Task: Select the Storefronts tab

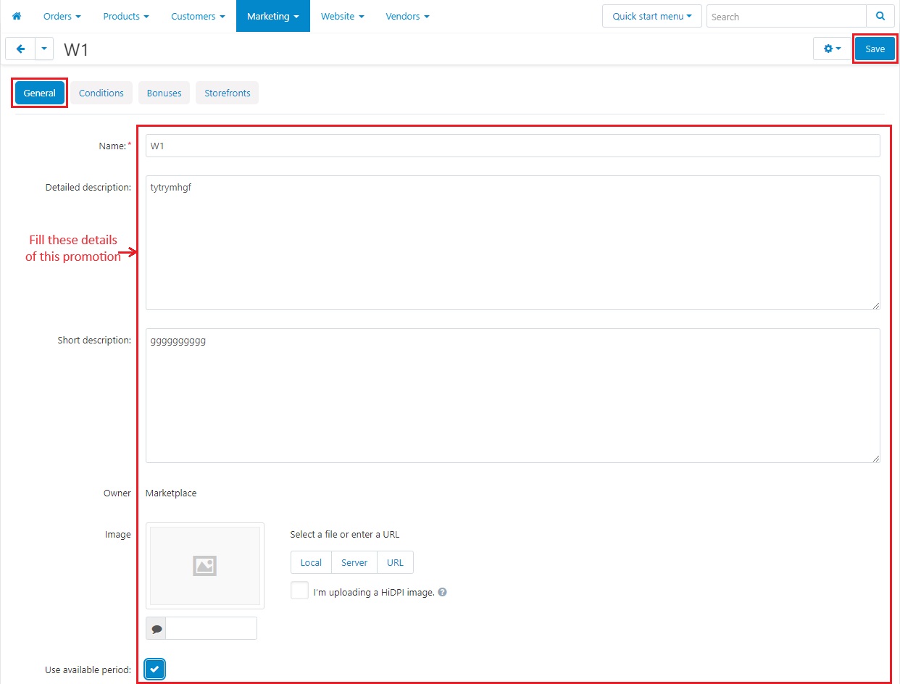Action: 228,93
